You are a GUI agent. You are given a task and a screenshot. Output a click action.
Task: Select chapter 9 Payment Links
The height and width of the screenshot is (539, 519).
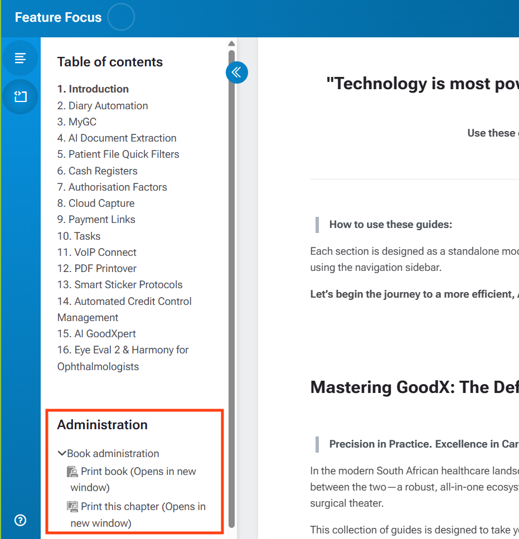96,219
